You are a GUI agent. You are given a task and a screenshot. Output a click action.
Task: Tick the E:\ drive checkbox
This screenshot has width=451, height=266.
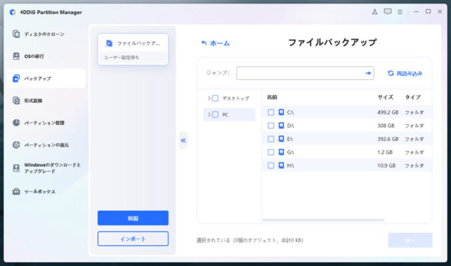(271, 138)
